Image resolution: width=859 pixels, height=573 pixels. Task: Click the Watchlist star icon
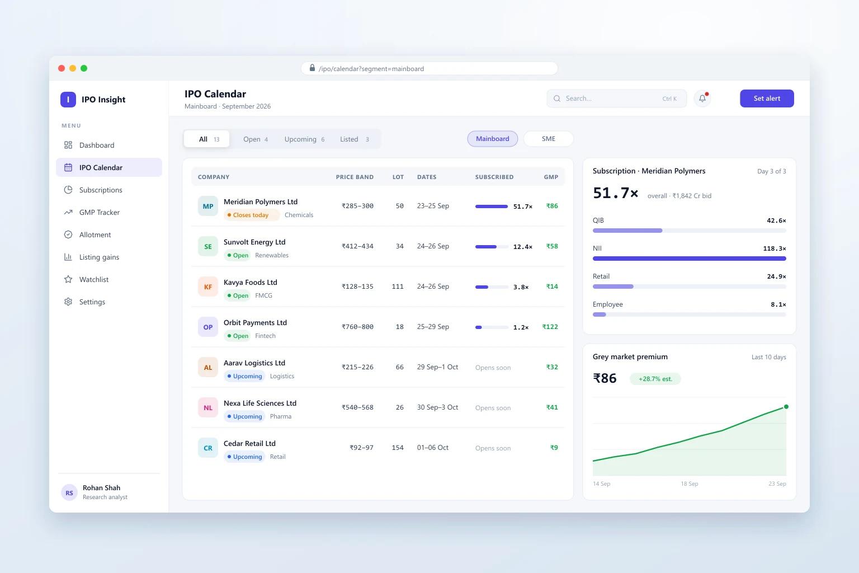pyautogui.click(x=68, y=279)
